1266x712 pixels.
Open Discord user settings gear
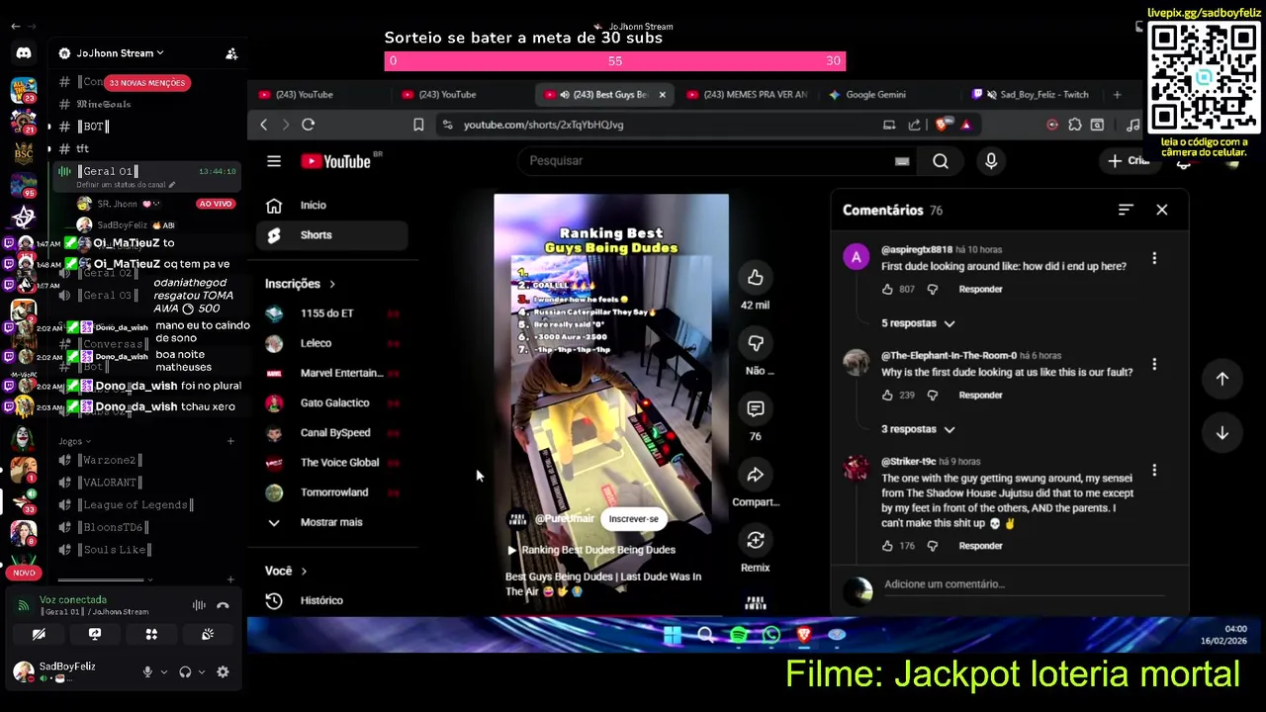pos(223,671)
